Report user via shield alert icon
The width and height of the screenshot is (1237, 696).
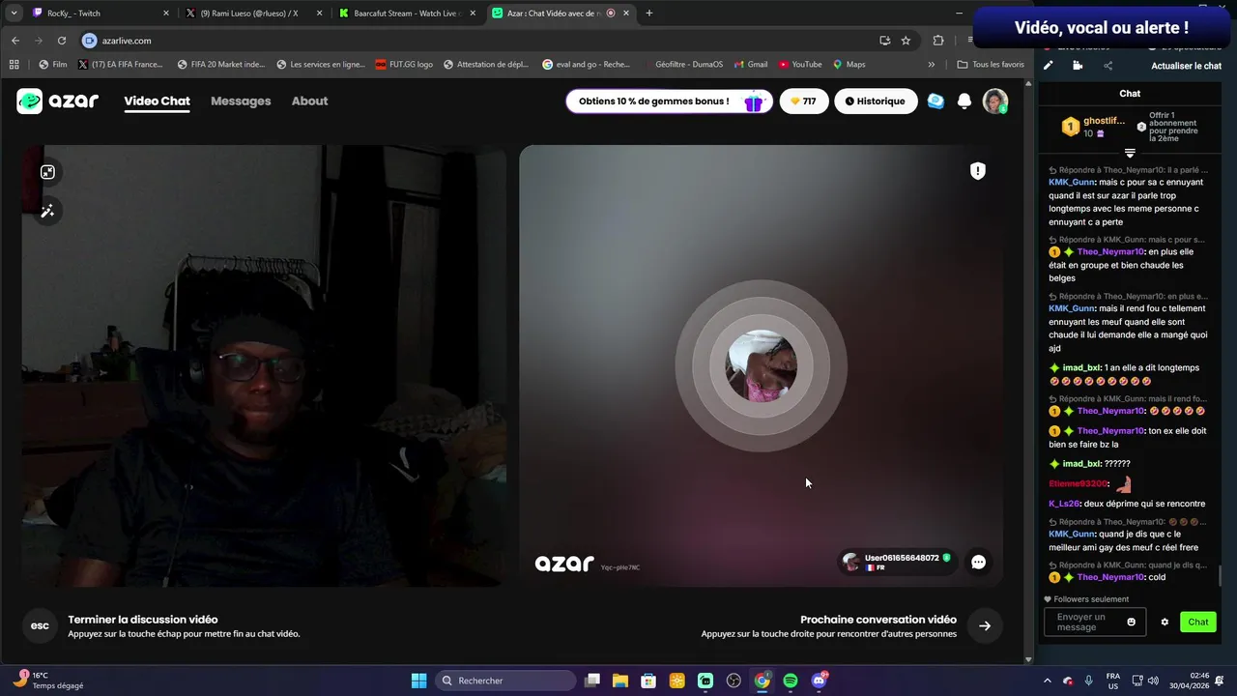978,171
